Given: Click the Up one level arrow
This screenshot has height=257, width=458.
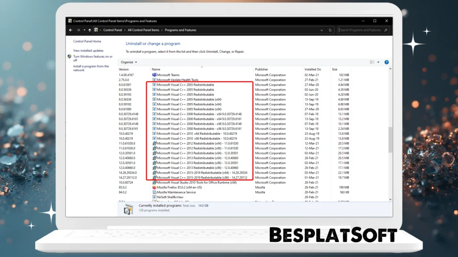Looking at the screenshot, I should (89, 30).
